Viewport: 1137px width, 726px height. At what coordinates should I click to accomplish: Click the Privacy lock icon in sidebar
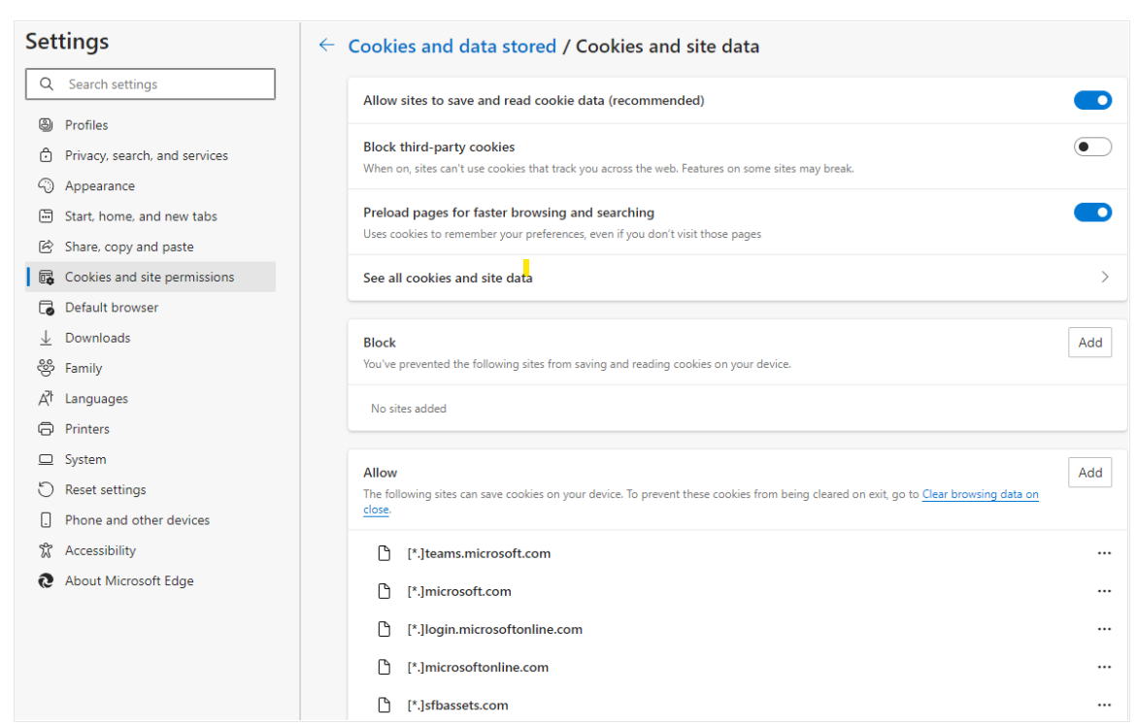[46, 155]
